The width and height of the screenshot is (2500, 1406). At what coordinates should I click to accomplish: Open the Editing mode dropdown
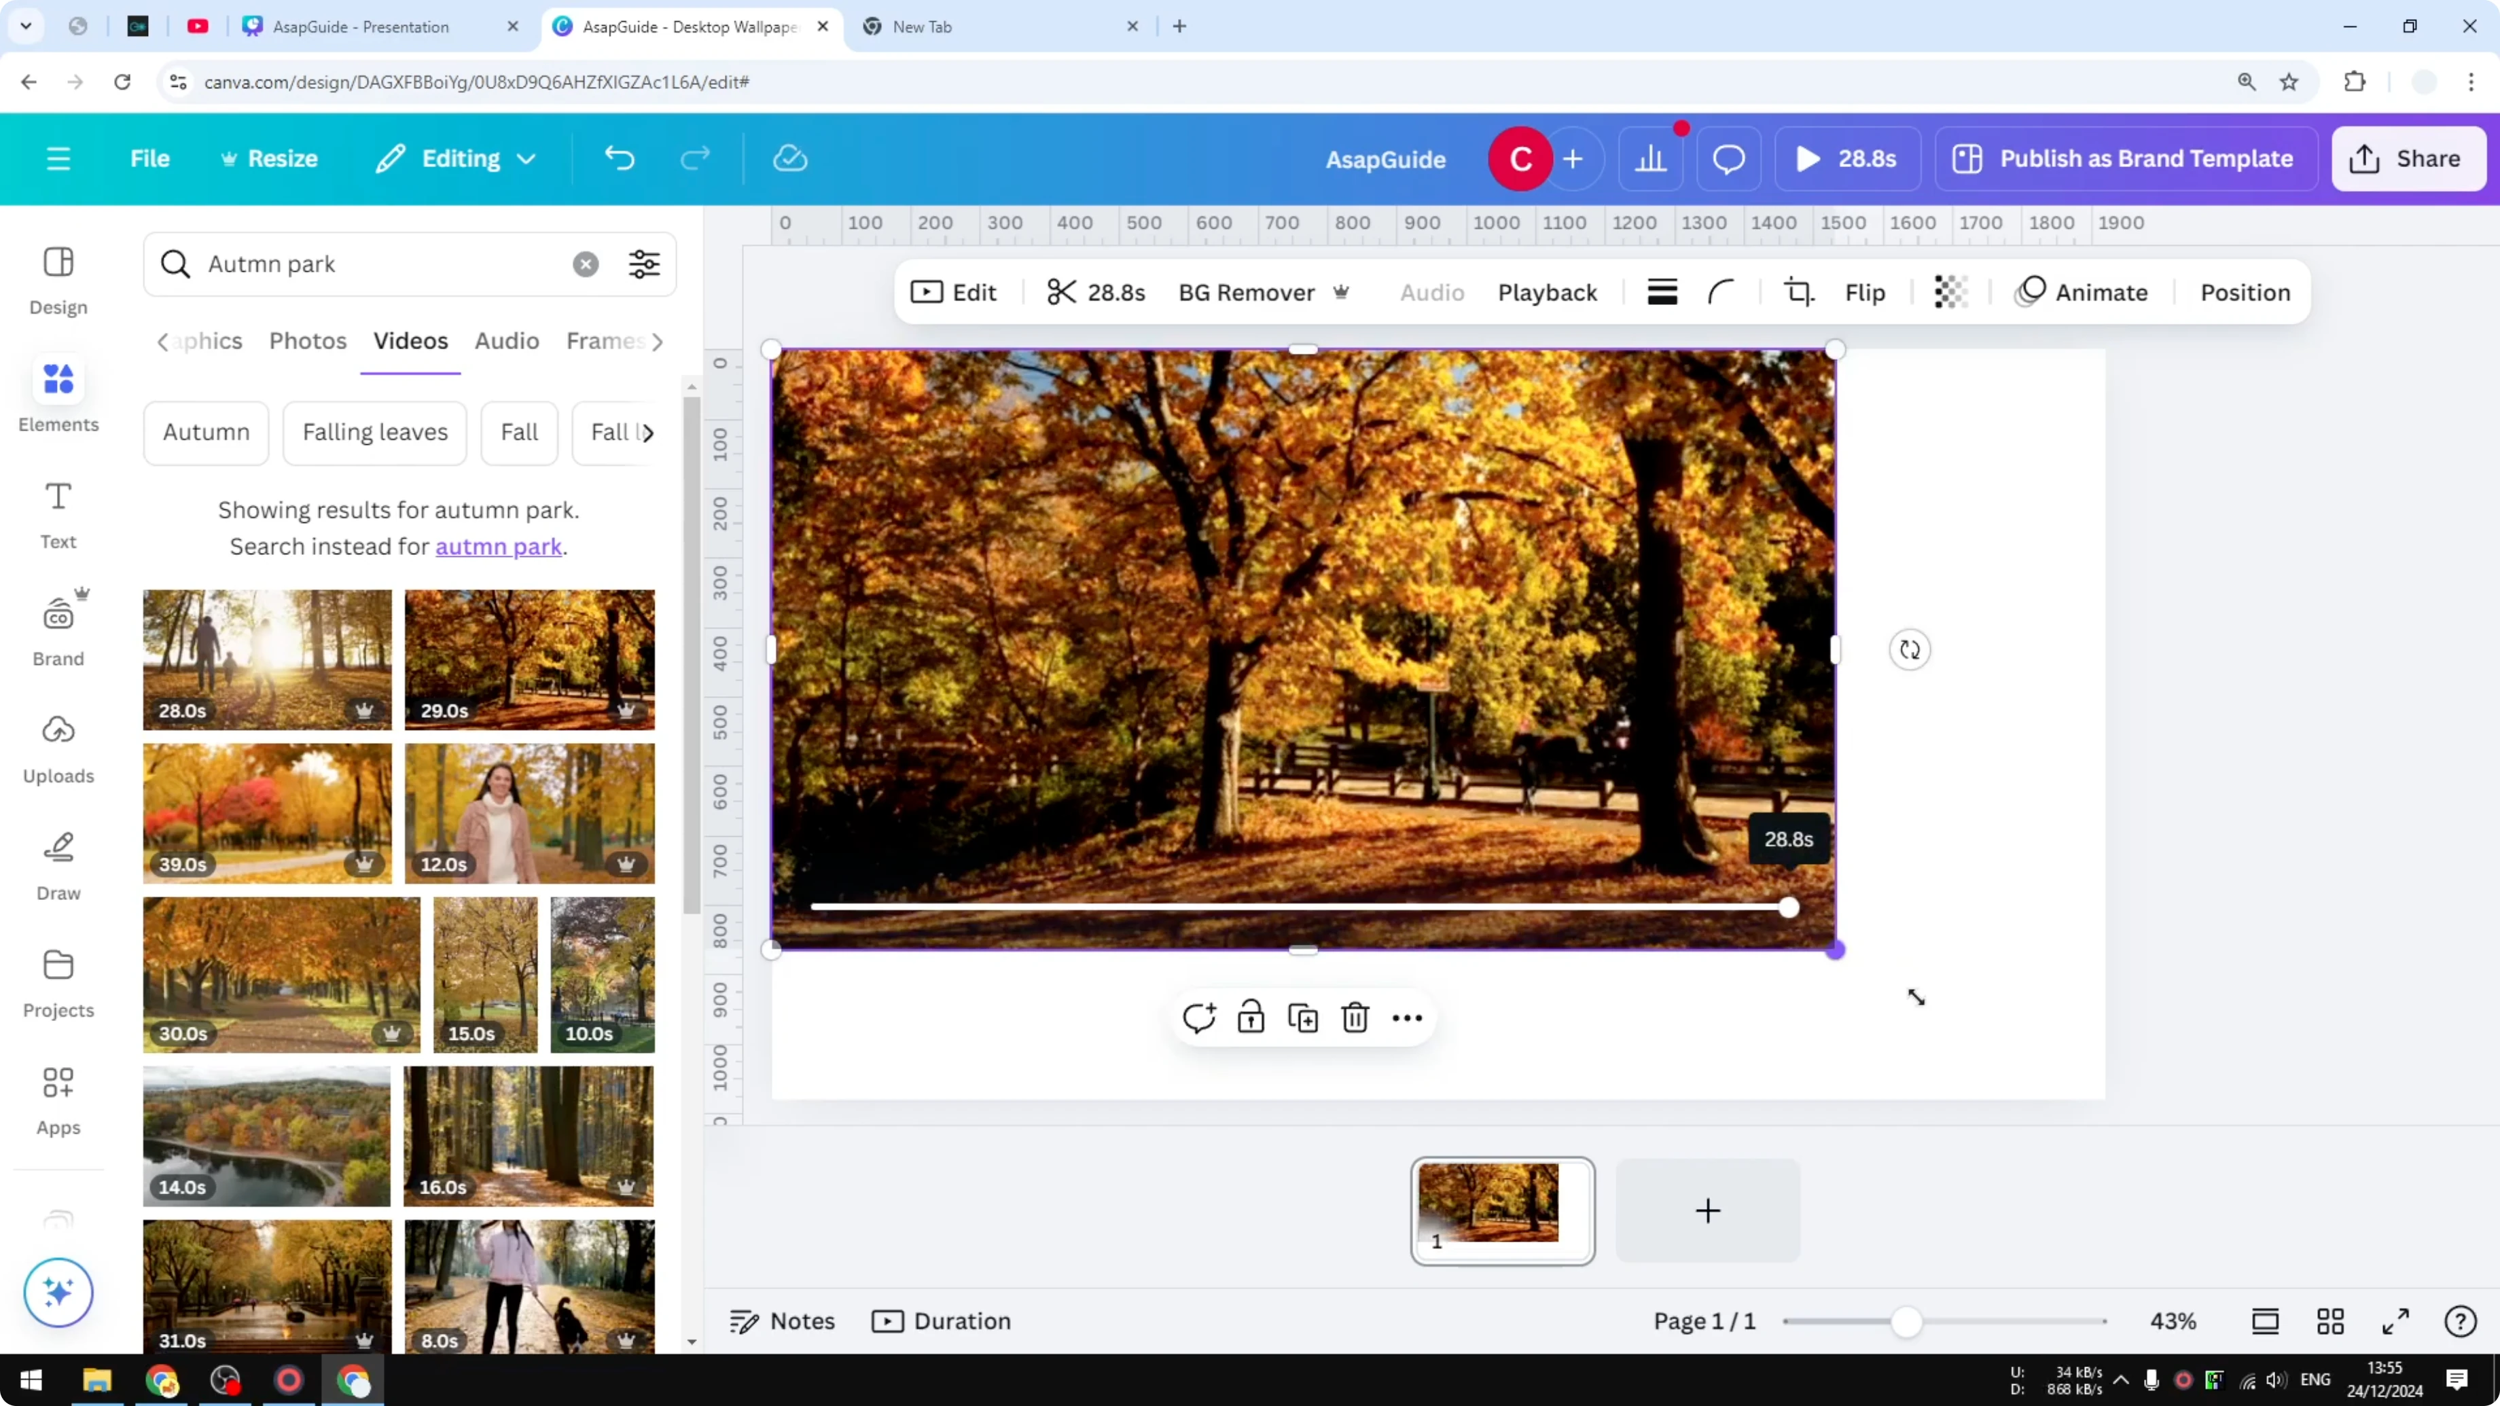click(455, 158)
